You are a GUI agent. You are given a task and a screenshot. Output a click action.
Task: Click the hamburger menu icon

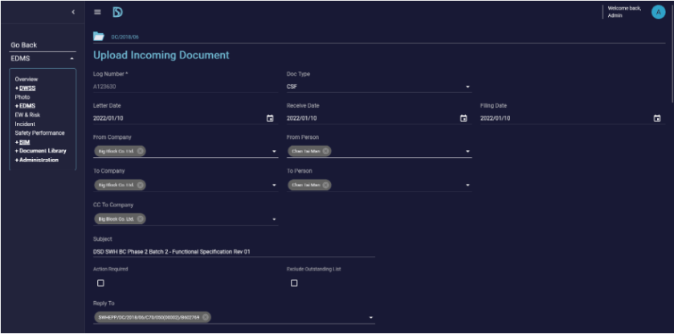(97, 12)
